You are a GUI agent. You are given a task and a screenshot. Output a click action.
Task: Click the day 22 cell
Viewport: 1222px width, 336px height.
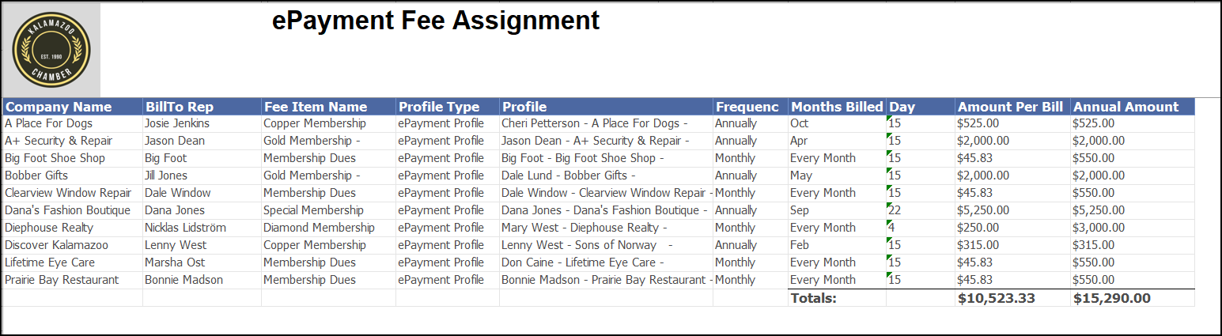pyautogui.click(x=895, y=210)
